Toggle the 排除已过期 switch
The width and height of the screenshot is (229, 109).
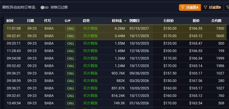(x=45, y=7)
